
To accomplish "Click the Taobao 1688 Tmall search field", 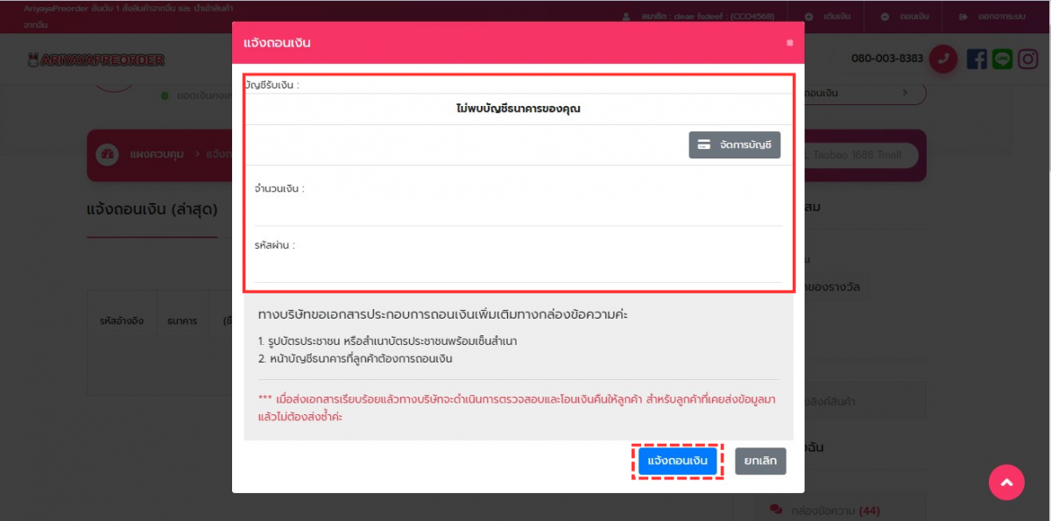I will point(858,155).
